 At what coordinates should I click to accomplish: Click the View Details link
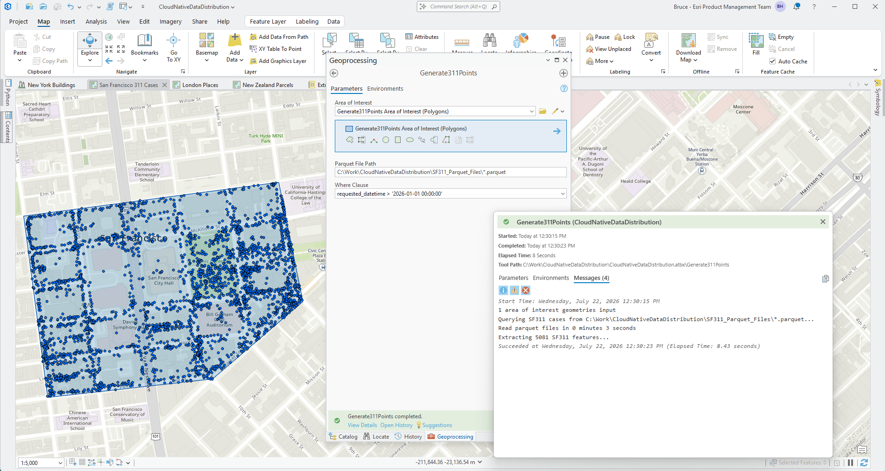[362, 425]
